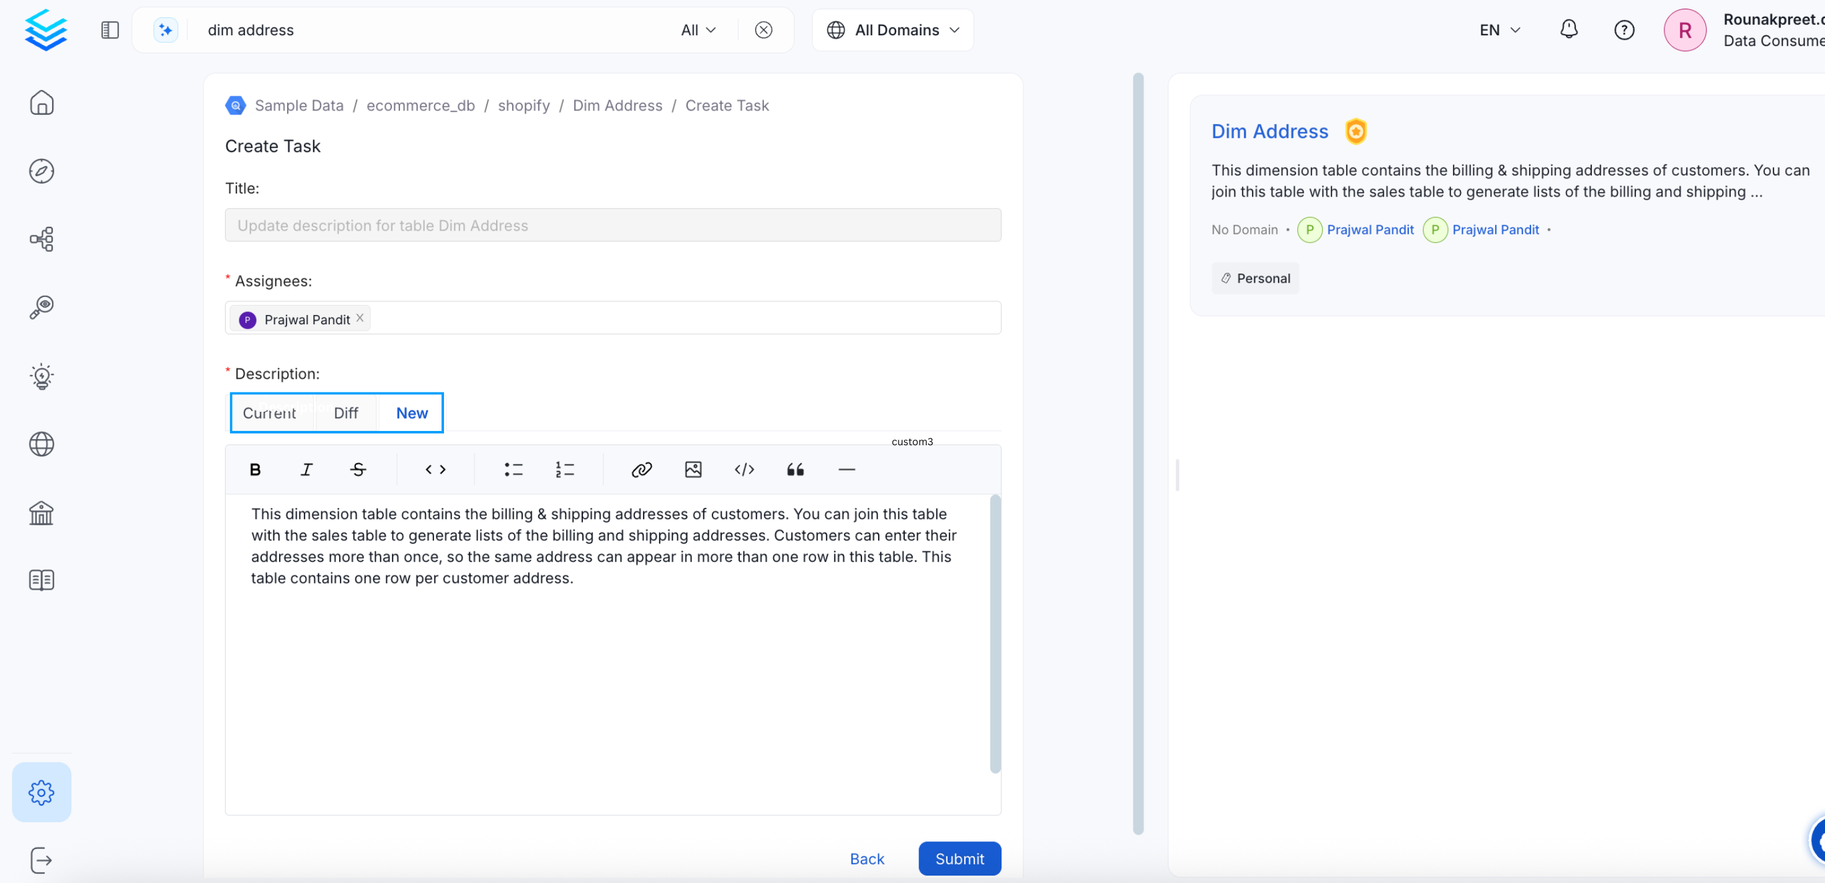
Task: Expand the search scope All dropdown
Action: coord(698,30)
